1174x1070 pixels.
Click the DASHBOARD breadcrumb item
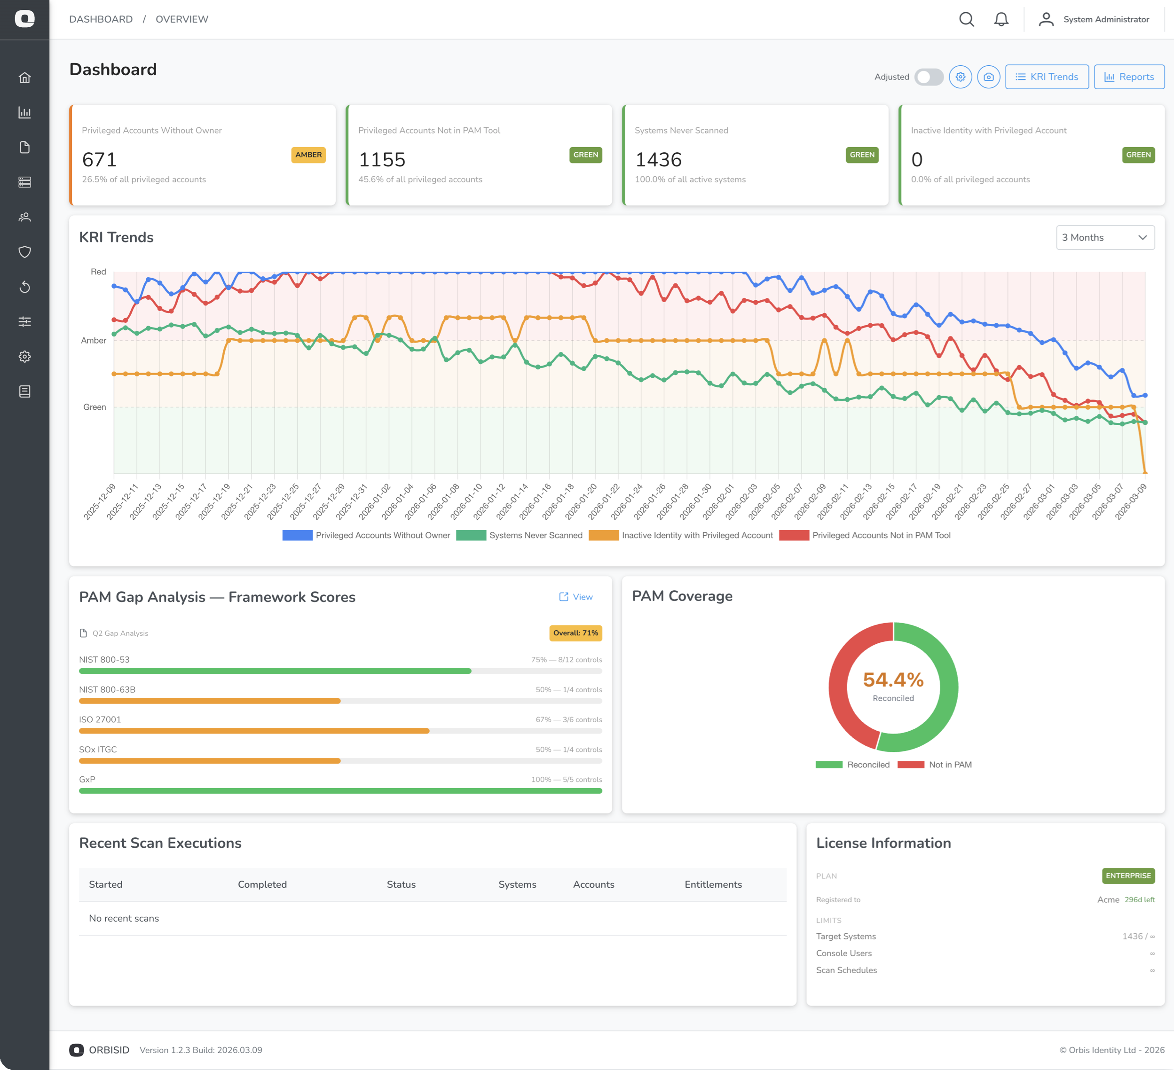click(101, 19)
